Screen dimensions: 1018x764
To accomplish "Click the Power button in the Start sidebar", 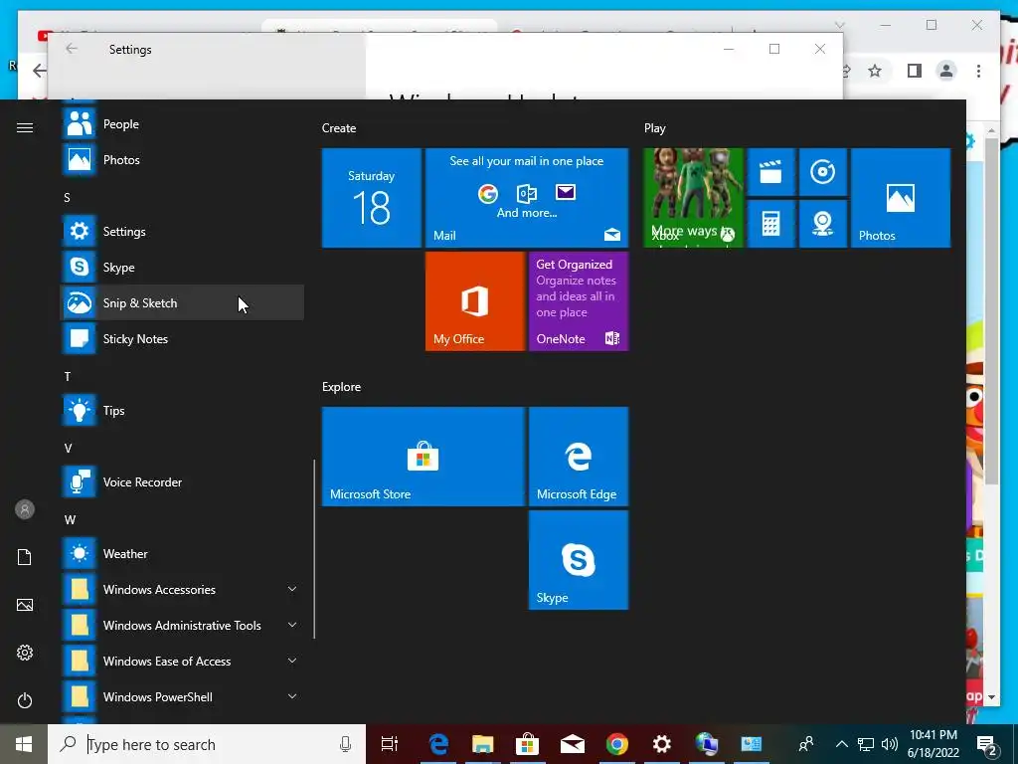I will pyautogui.click(x=25, y=700).
